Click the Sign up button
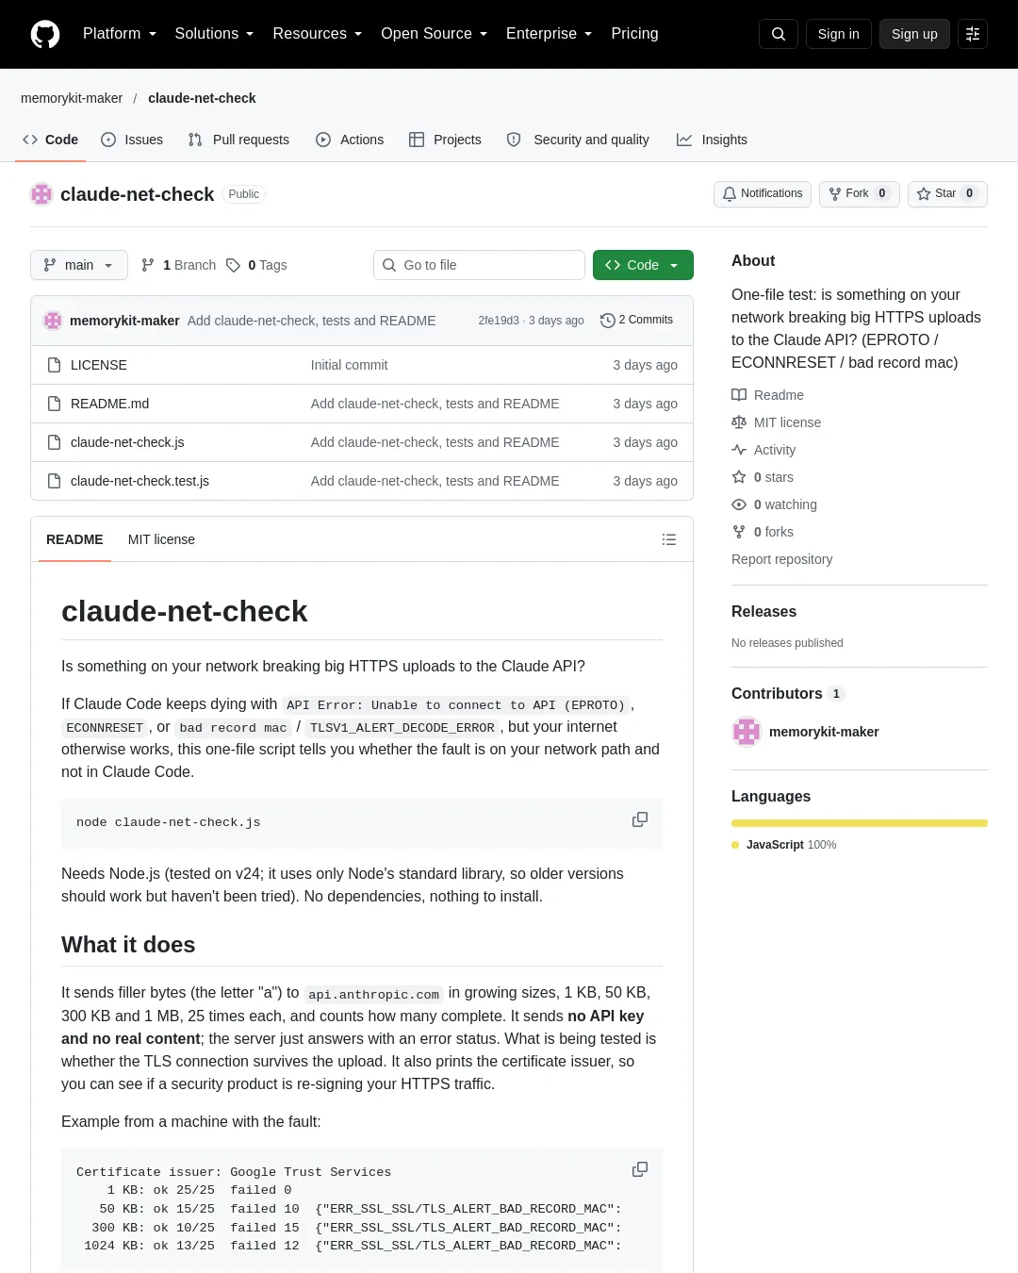Screen dimensions: 1018x1273 point(914,34)
